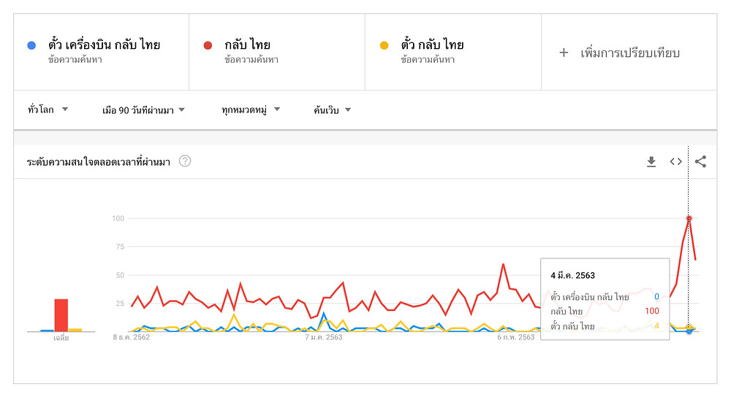Viewport: 731px width, 411px height.
Task: Click the blue dot for ตั๋ว เครื่องบิน กลับ ไทย
Action: pyautogui.click(x=31, y=45)
